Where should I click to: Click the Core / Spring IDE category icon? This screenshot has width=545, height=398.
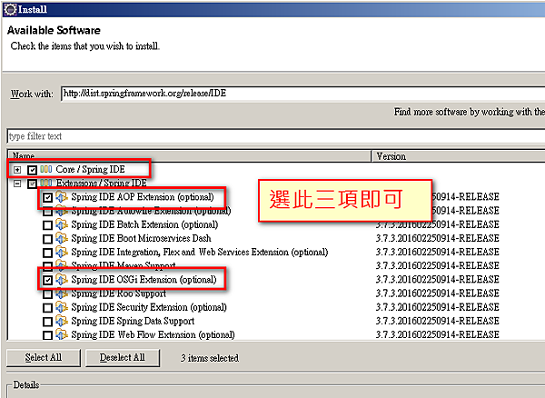pyautogui.click(x=46, y=169)
